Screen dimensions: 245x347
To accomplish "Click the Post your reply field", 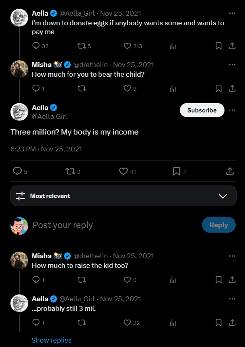I will click(x=113, y=225).
